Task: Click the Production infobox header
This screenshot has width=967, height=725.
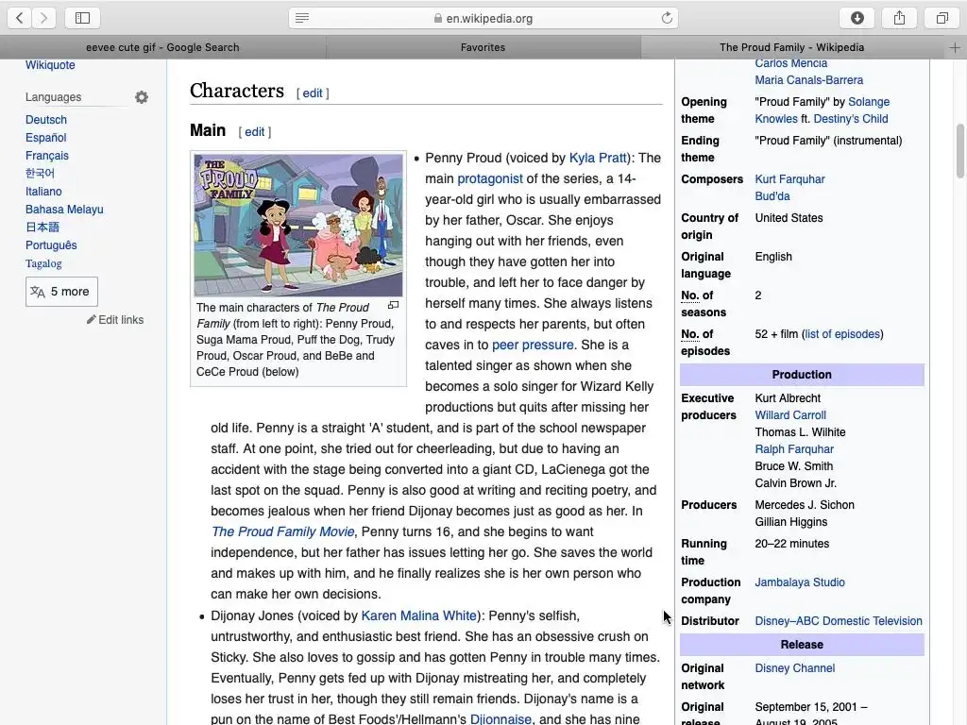Action: [x=802, y=375]
